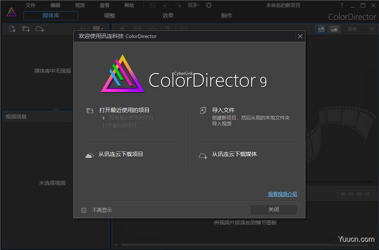Click the cloud icon beside 从讯连云下载项目
379x250 pixels.
click(90, 155)
